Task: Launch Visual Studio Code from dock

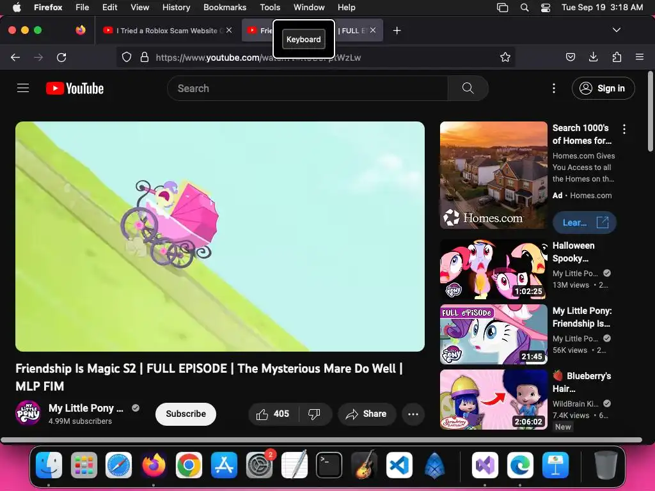Action: point(399,465)
